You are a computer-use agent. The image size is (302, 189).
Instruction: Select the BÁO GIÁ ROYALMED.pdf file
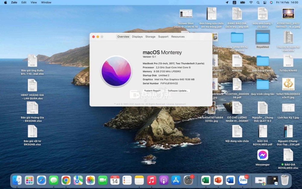pyautogui.click(x=262, y=135)
